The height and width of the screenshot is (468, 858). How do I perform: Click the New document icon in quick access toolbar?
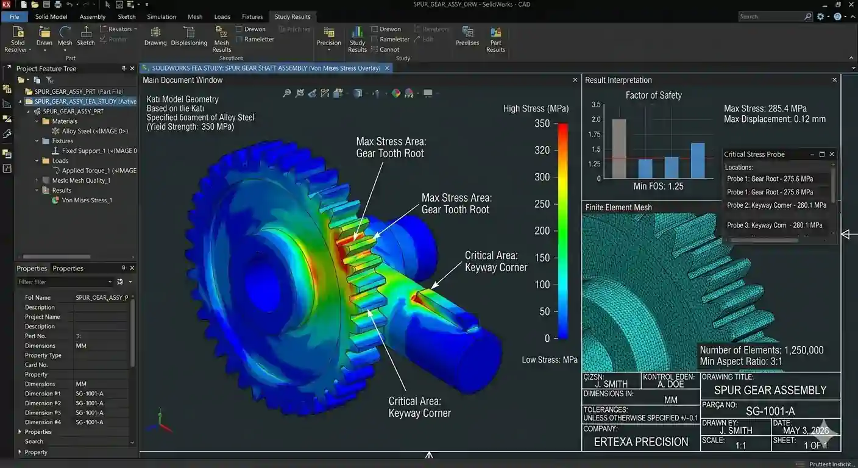click(24, 5)
